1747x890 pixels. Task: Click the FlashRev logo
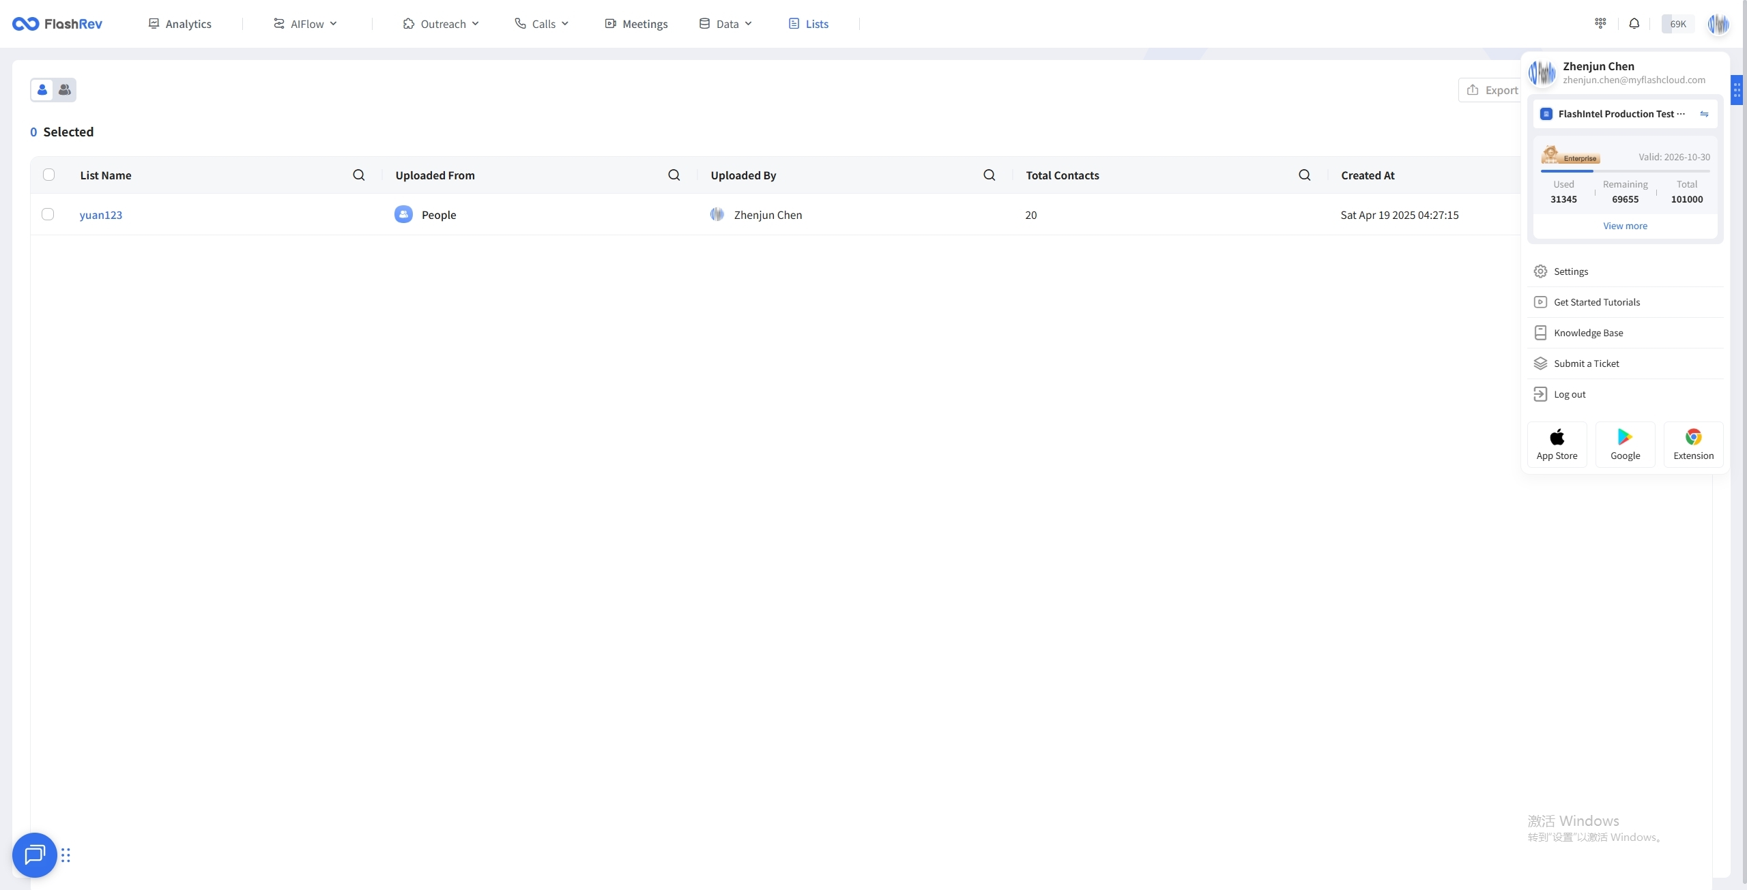click(57, 24)
